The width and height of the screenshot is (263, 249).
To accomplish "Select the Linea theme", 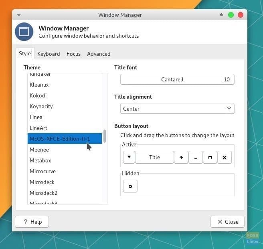I will [65, 117].
